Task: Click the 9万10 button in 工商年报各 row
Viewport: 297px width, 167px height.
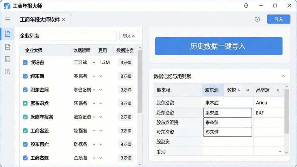Action: 126,117
